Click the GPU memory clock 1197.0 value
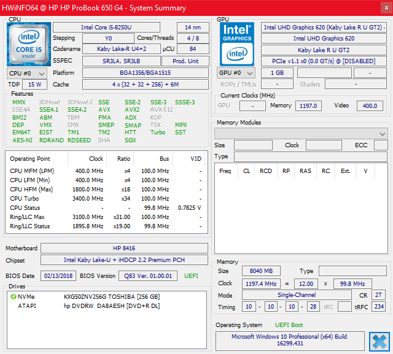 (x=308, y=106)
